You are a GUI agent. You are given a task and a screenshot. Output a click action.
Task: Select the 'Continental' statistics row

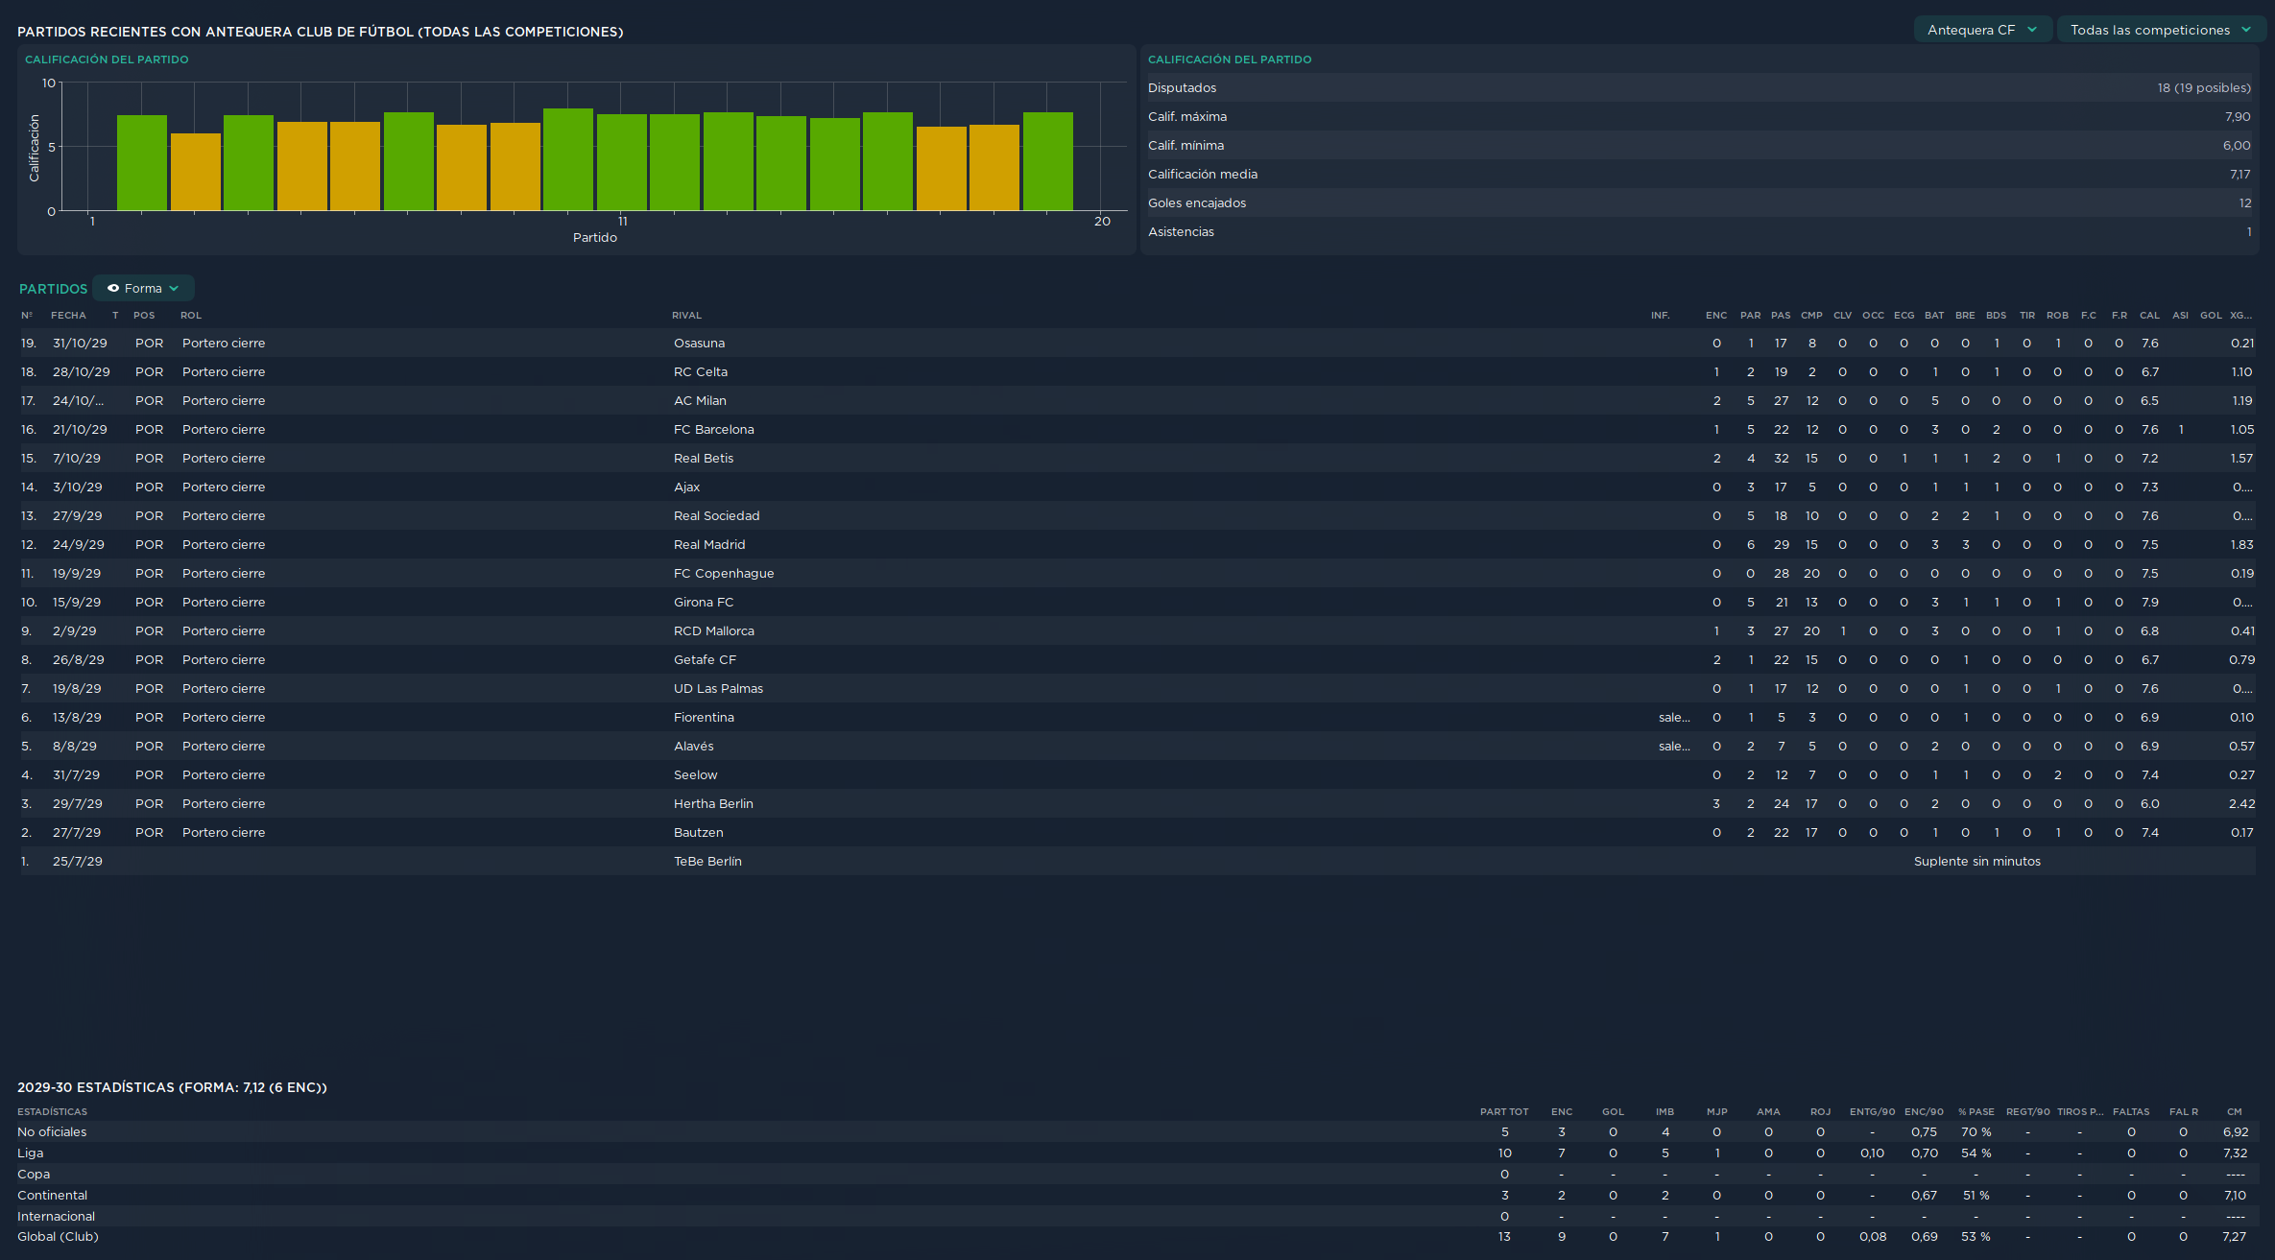pos(1137,1196)
